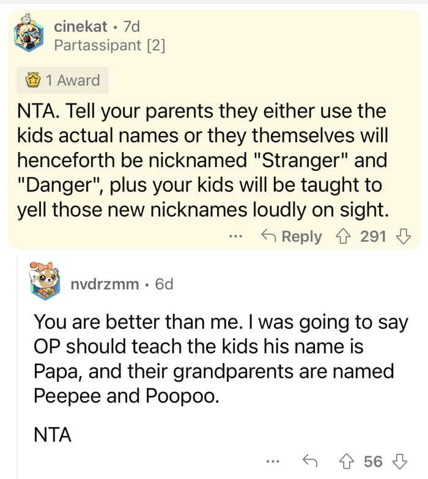Image resolution: width=428 pixels, height=479 pixels.
Task: Open cinekat's avatar profile picture
Action: coord(29,36)
